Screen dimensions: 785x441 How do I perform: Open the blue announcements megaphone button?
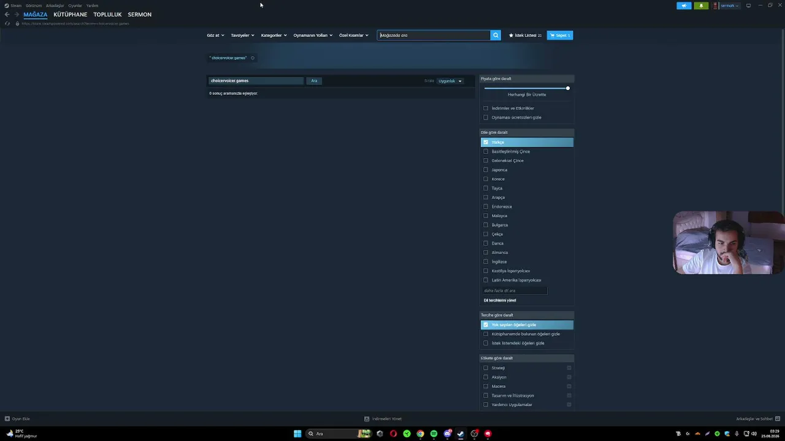point(684,6)
